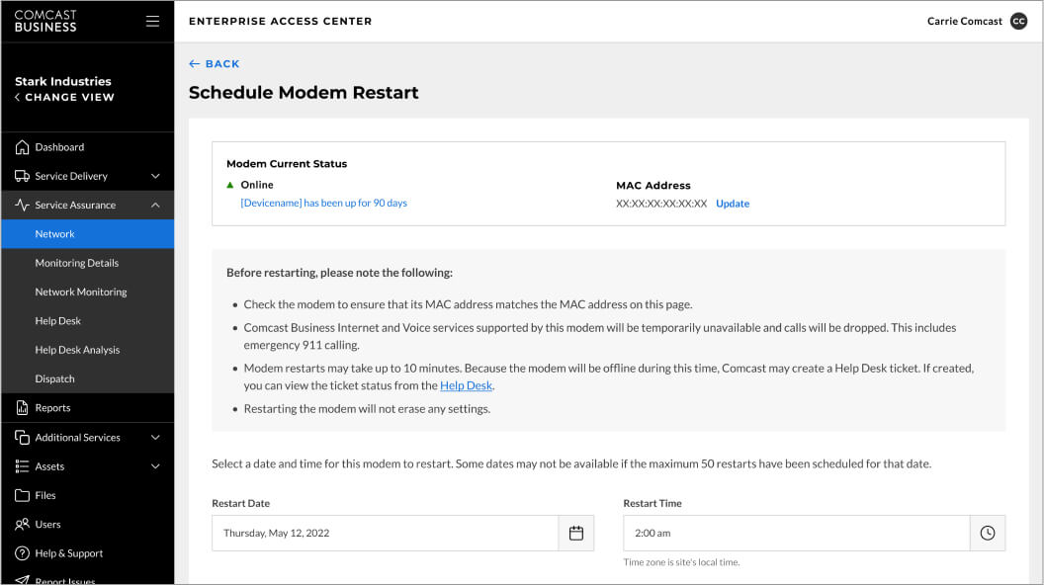
Task: Open the calendar picker for Restart Date
Action: [x=576, y=534]
